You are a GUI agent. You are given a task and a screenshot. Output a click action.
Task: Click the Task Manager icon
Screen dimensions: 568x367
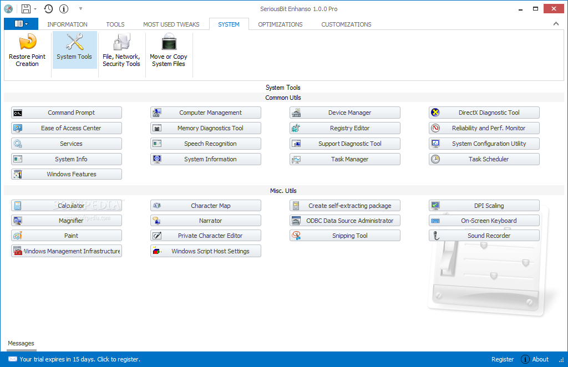pos(296,159)
